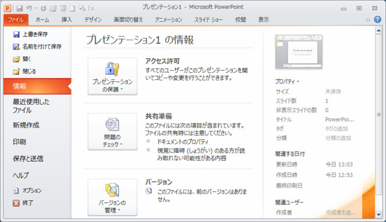Click the lock and key icon for presentation protection
The width and height of the screenshot is (386, 222).
pos(112,69)
